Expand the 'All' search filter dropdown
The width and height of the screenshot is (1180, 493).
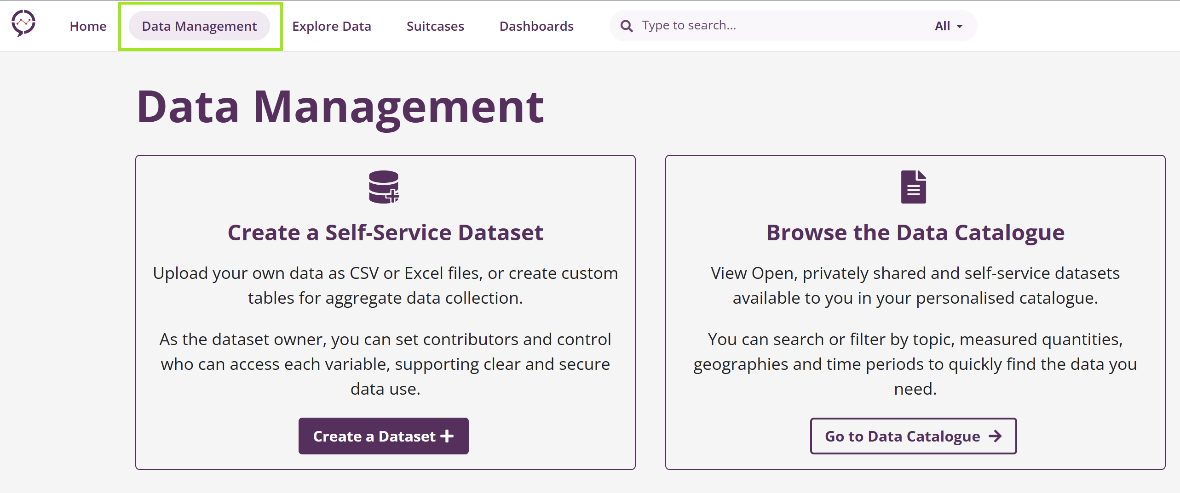click(x=948, y=26)
